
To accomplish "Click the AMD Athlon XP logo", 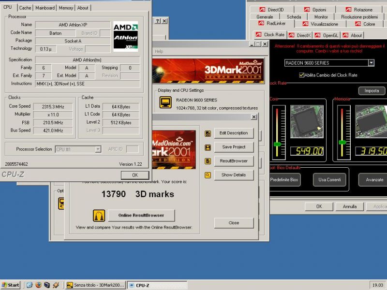I will pyautogui.click(x=125, y=37).
